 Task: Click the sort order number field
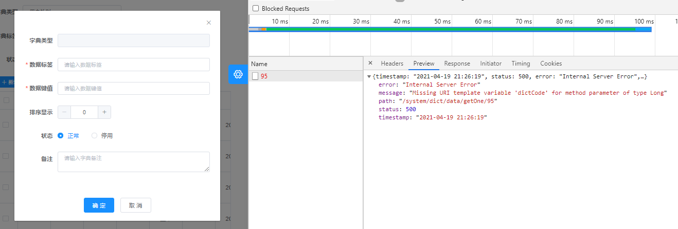[x=84, y=112]
